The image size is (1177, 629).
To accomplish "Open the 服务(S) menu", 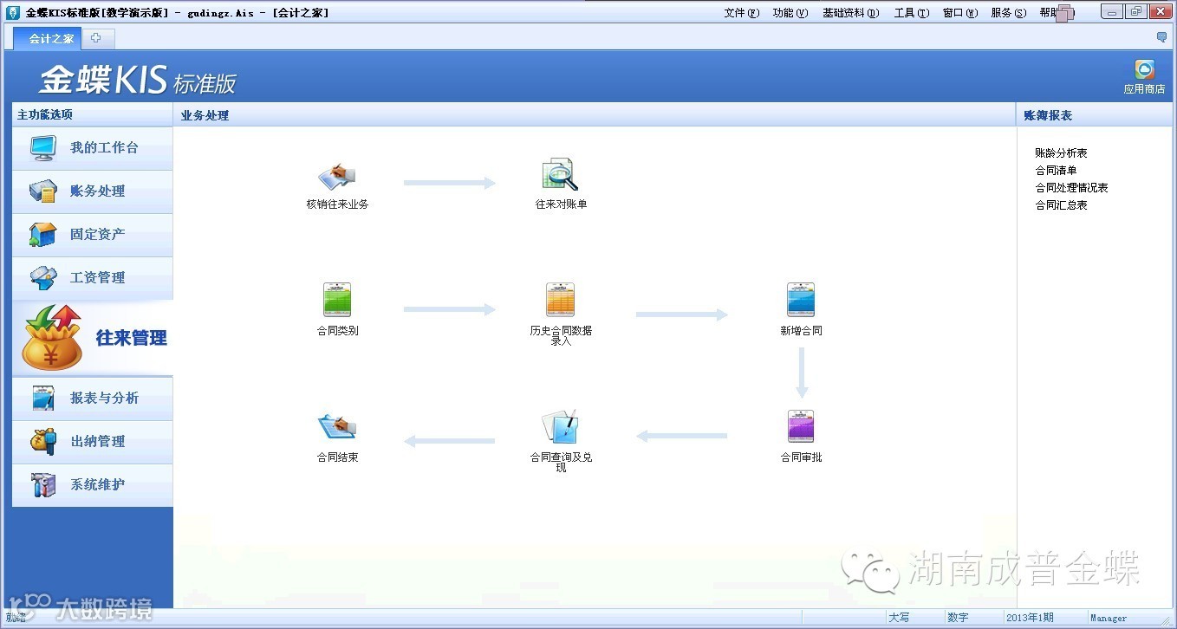I will (x=1008, y=13).
